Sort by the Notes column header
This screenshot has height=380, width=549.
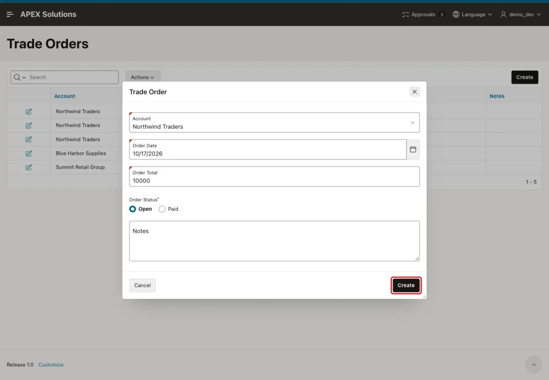(497, 96)
